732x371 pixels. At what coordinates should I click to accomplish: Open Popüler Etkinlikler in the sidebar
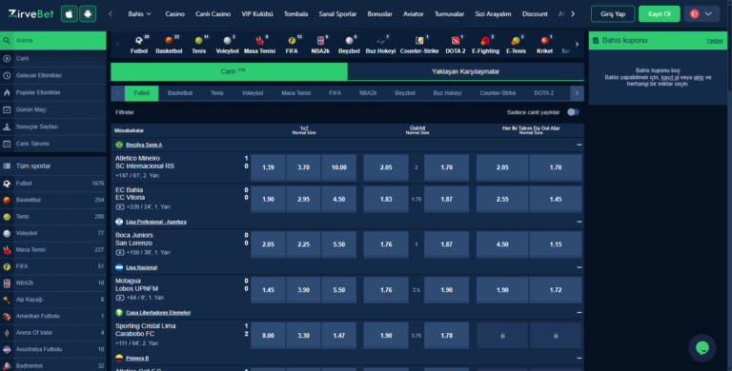(x=53, y=92)
